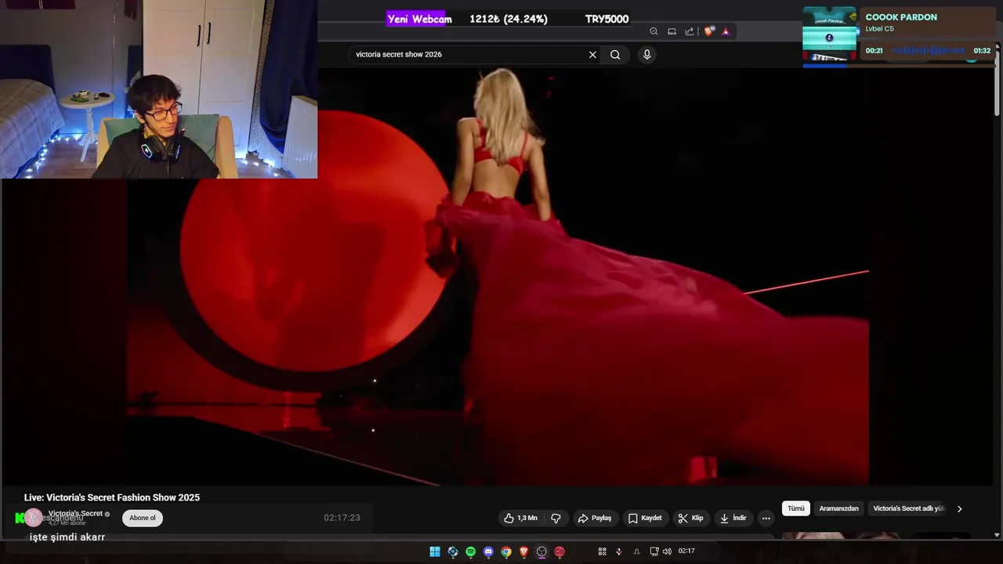Share the video using Paylaş
The image size is (1003, 564).
(595, 518)
